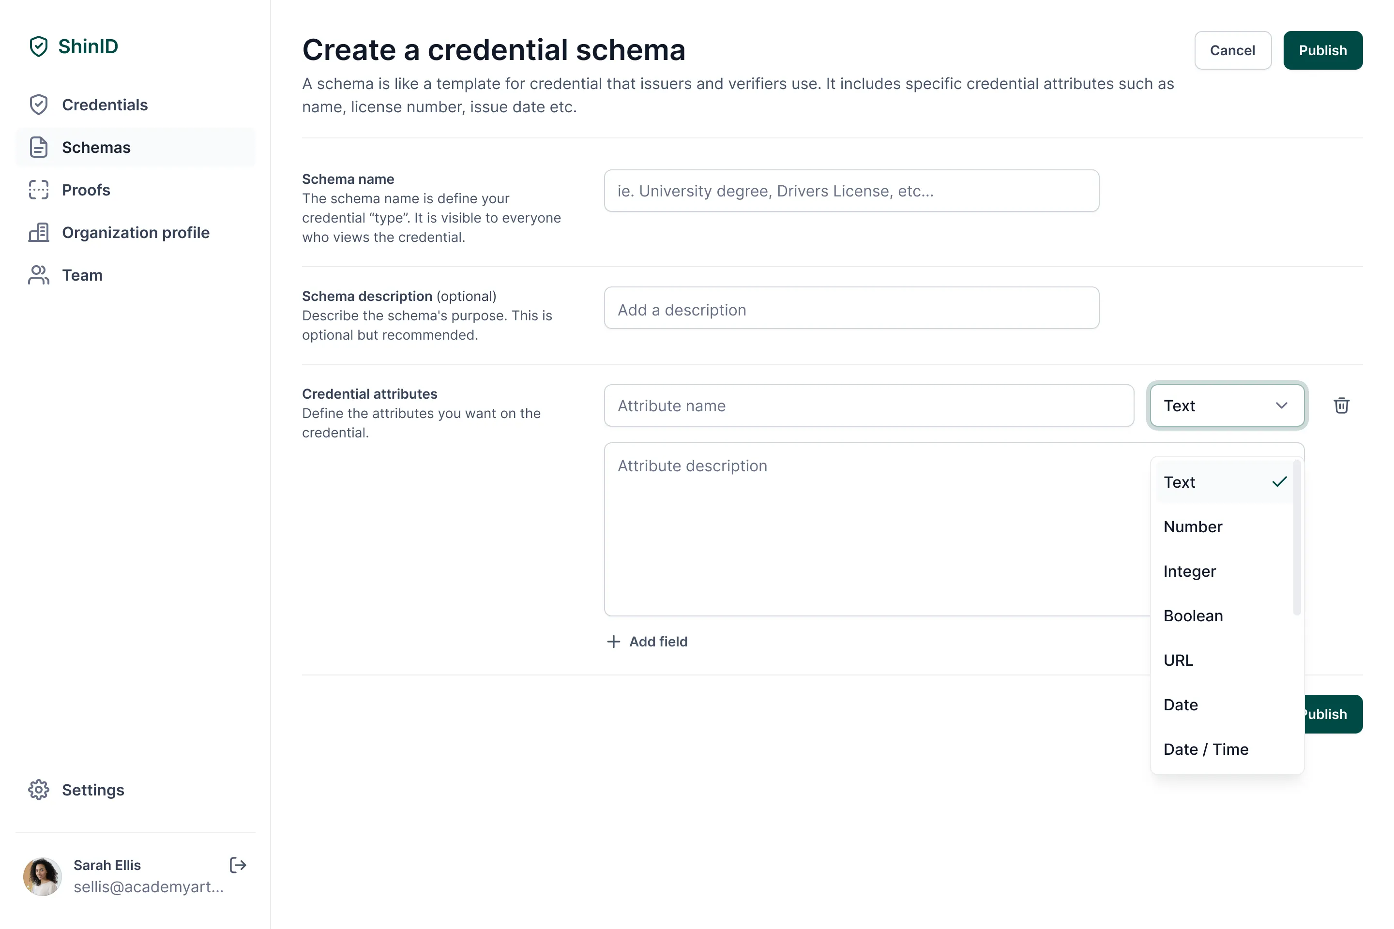The width and height of the screenshot is (1394, 929).
Task: Select Boolean in the type options
Action: click(1193, 615)
